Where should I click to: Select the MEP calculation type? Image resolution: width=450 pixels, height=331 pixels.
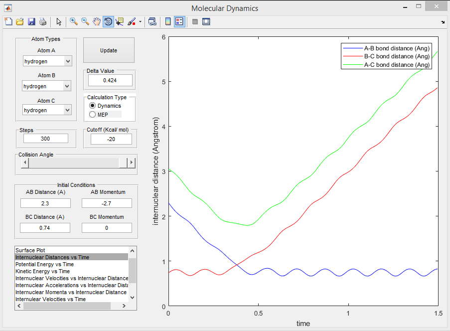click(92, 115)
